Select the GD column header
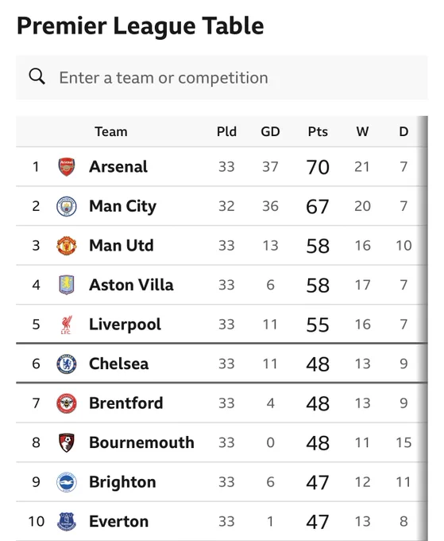 tap(270, 131)
